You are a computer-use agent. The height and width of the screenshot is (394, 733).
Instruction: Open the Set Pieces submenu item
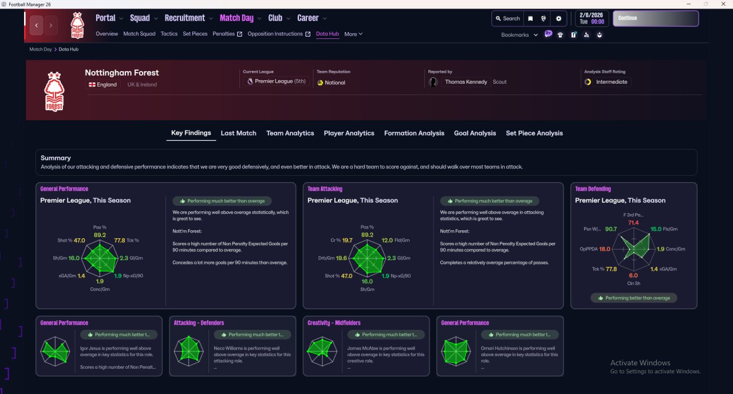(x=195, y=34)
